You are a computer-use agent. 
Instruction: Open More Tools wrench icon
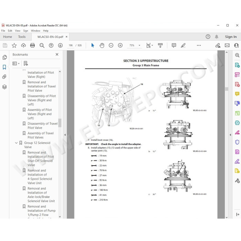coord(237,181)
